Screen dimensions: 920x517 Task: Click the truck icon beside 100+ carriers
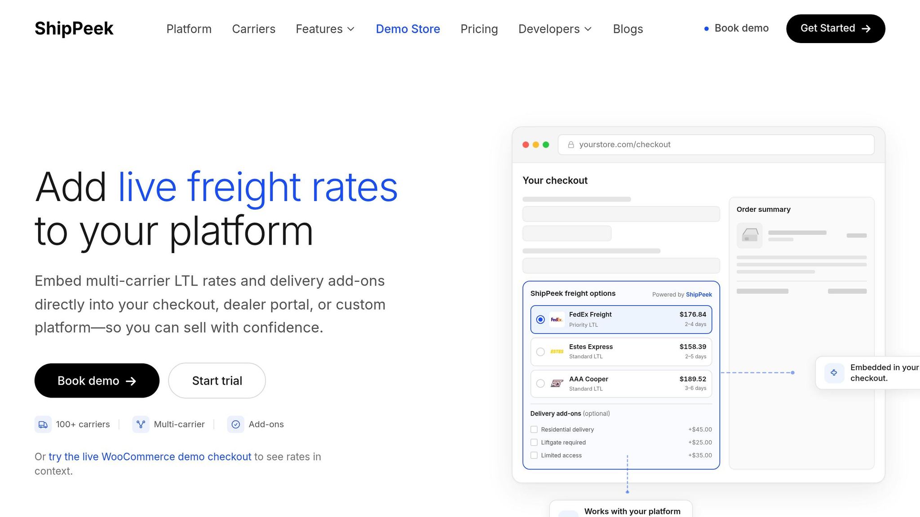point(43,424)
